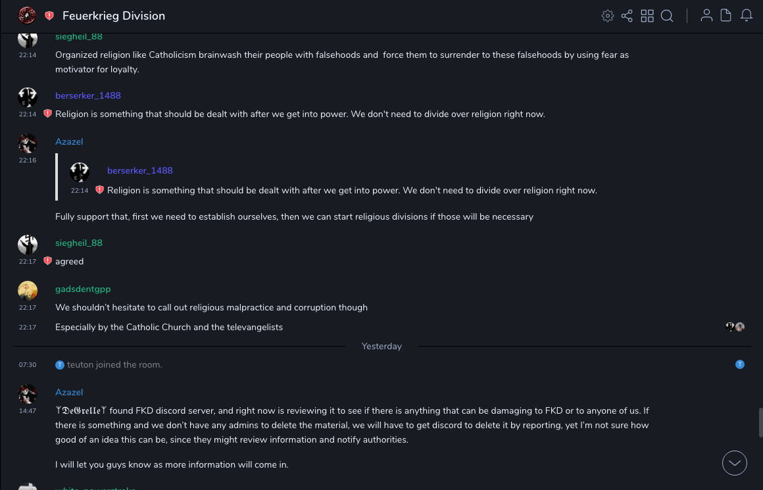Click the red shield icon beside room name

tap(49, 16)
